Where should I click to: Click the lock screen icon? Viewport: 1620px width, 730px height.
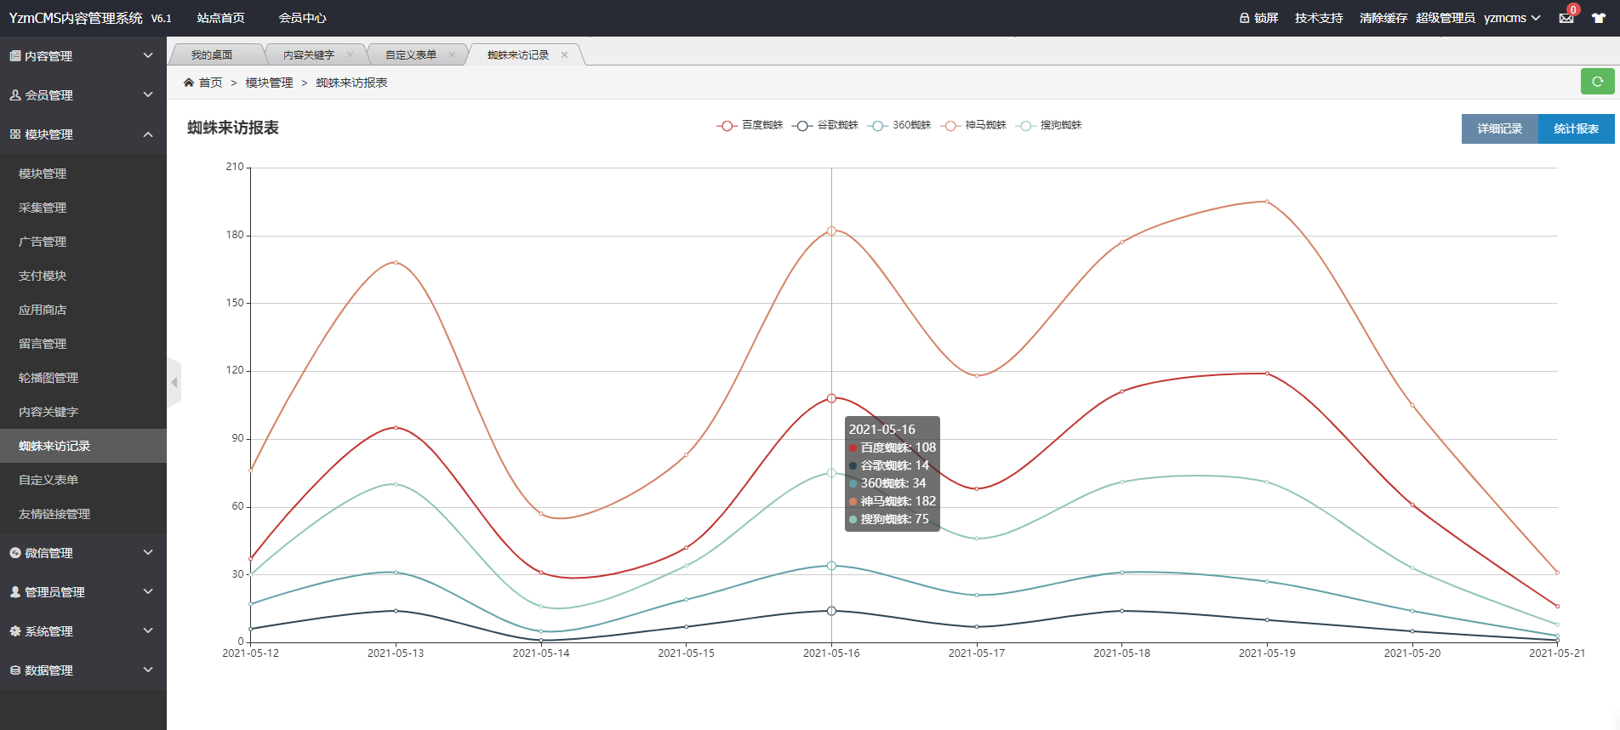[1245, 18]
